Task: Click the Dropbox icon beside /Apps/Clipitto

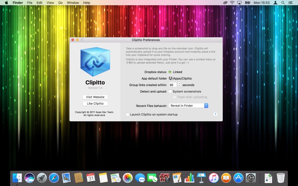Action: click(171, 78)
